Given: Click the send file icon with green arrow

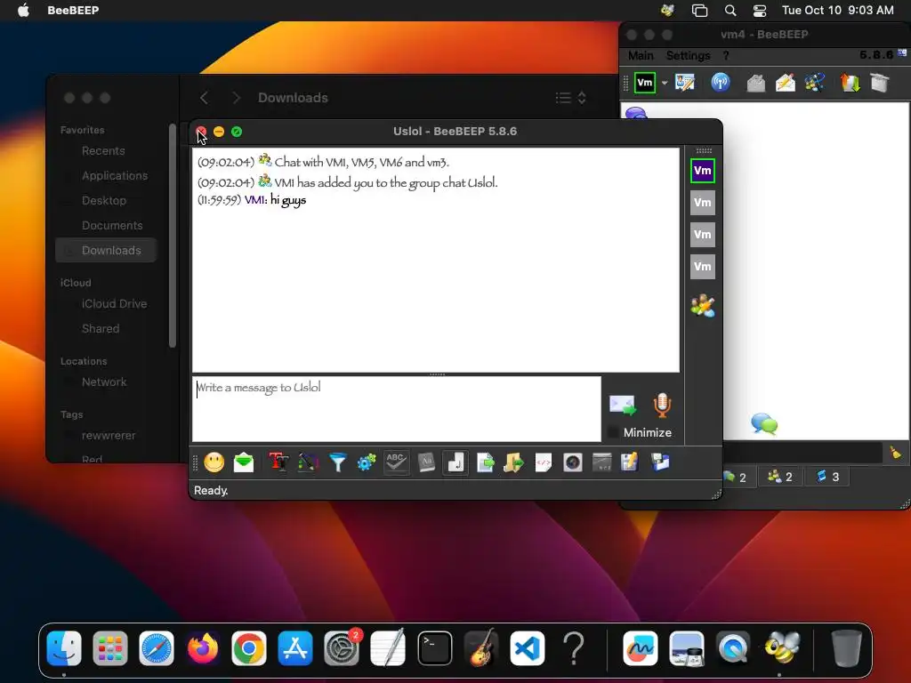Looking at the screenshot, I should [x=485, y=462].
